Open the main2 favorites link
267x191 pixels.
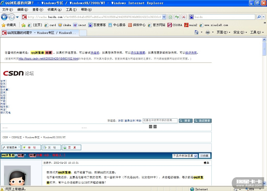click(x=191, y=25)
